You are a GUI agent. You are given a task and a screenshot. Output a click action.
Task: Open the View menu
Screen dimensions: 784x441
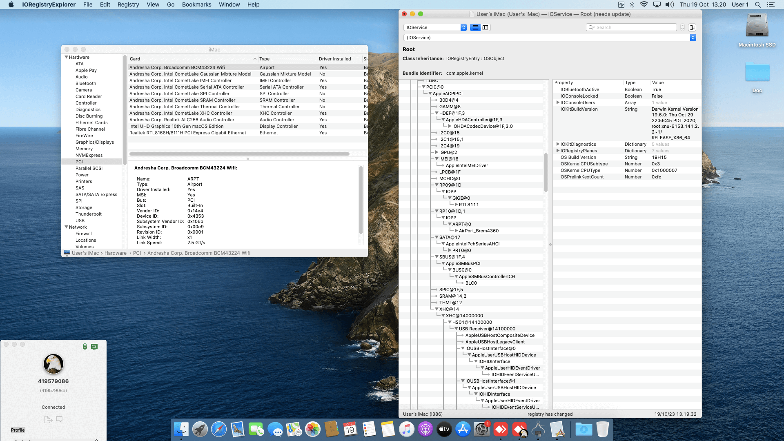click(x=153, y=4)
